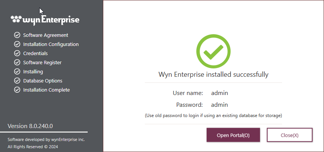The height and width of the screenshot is (152, 324).
Task: Click the large green success checkmark
Action: [x=213, y=51]
